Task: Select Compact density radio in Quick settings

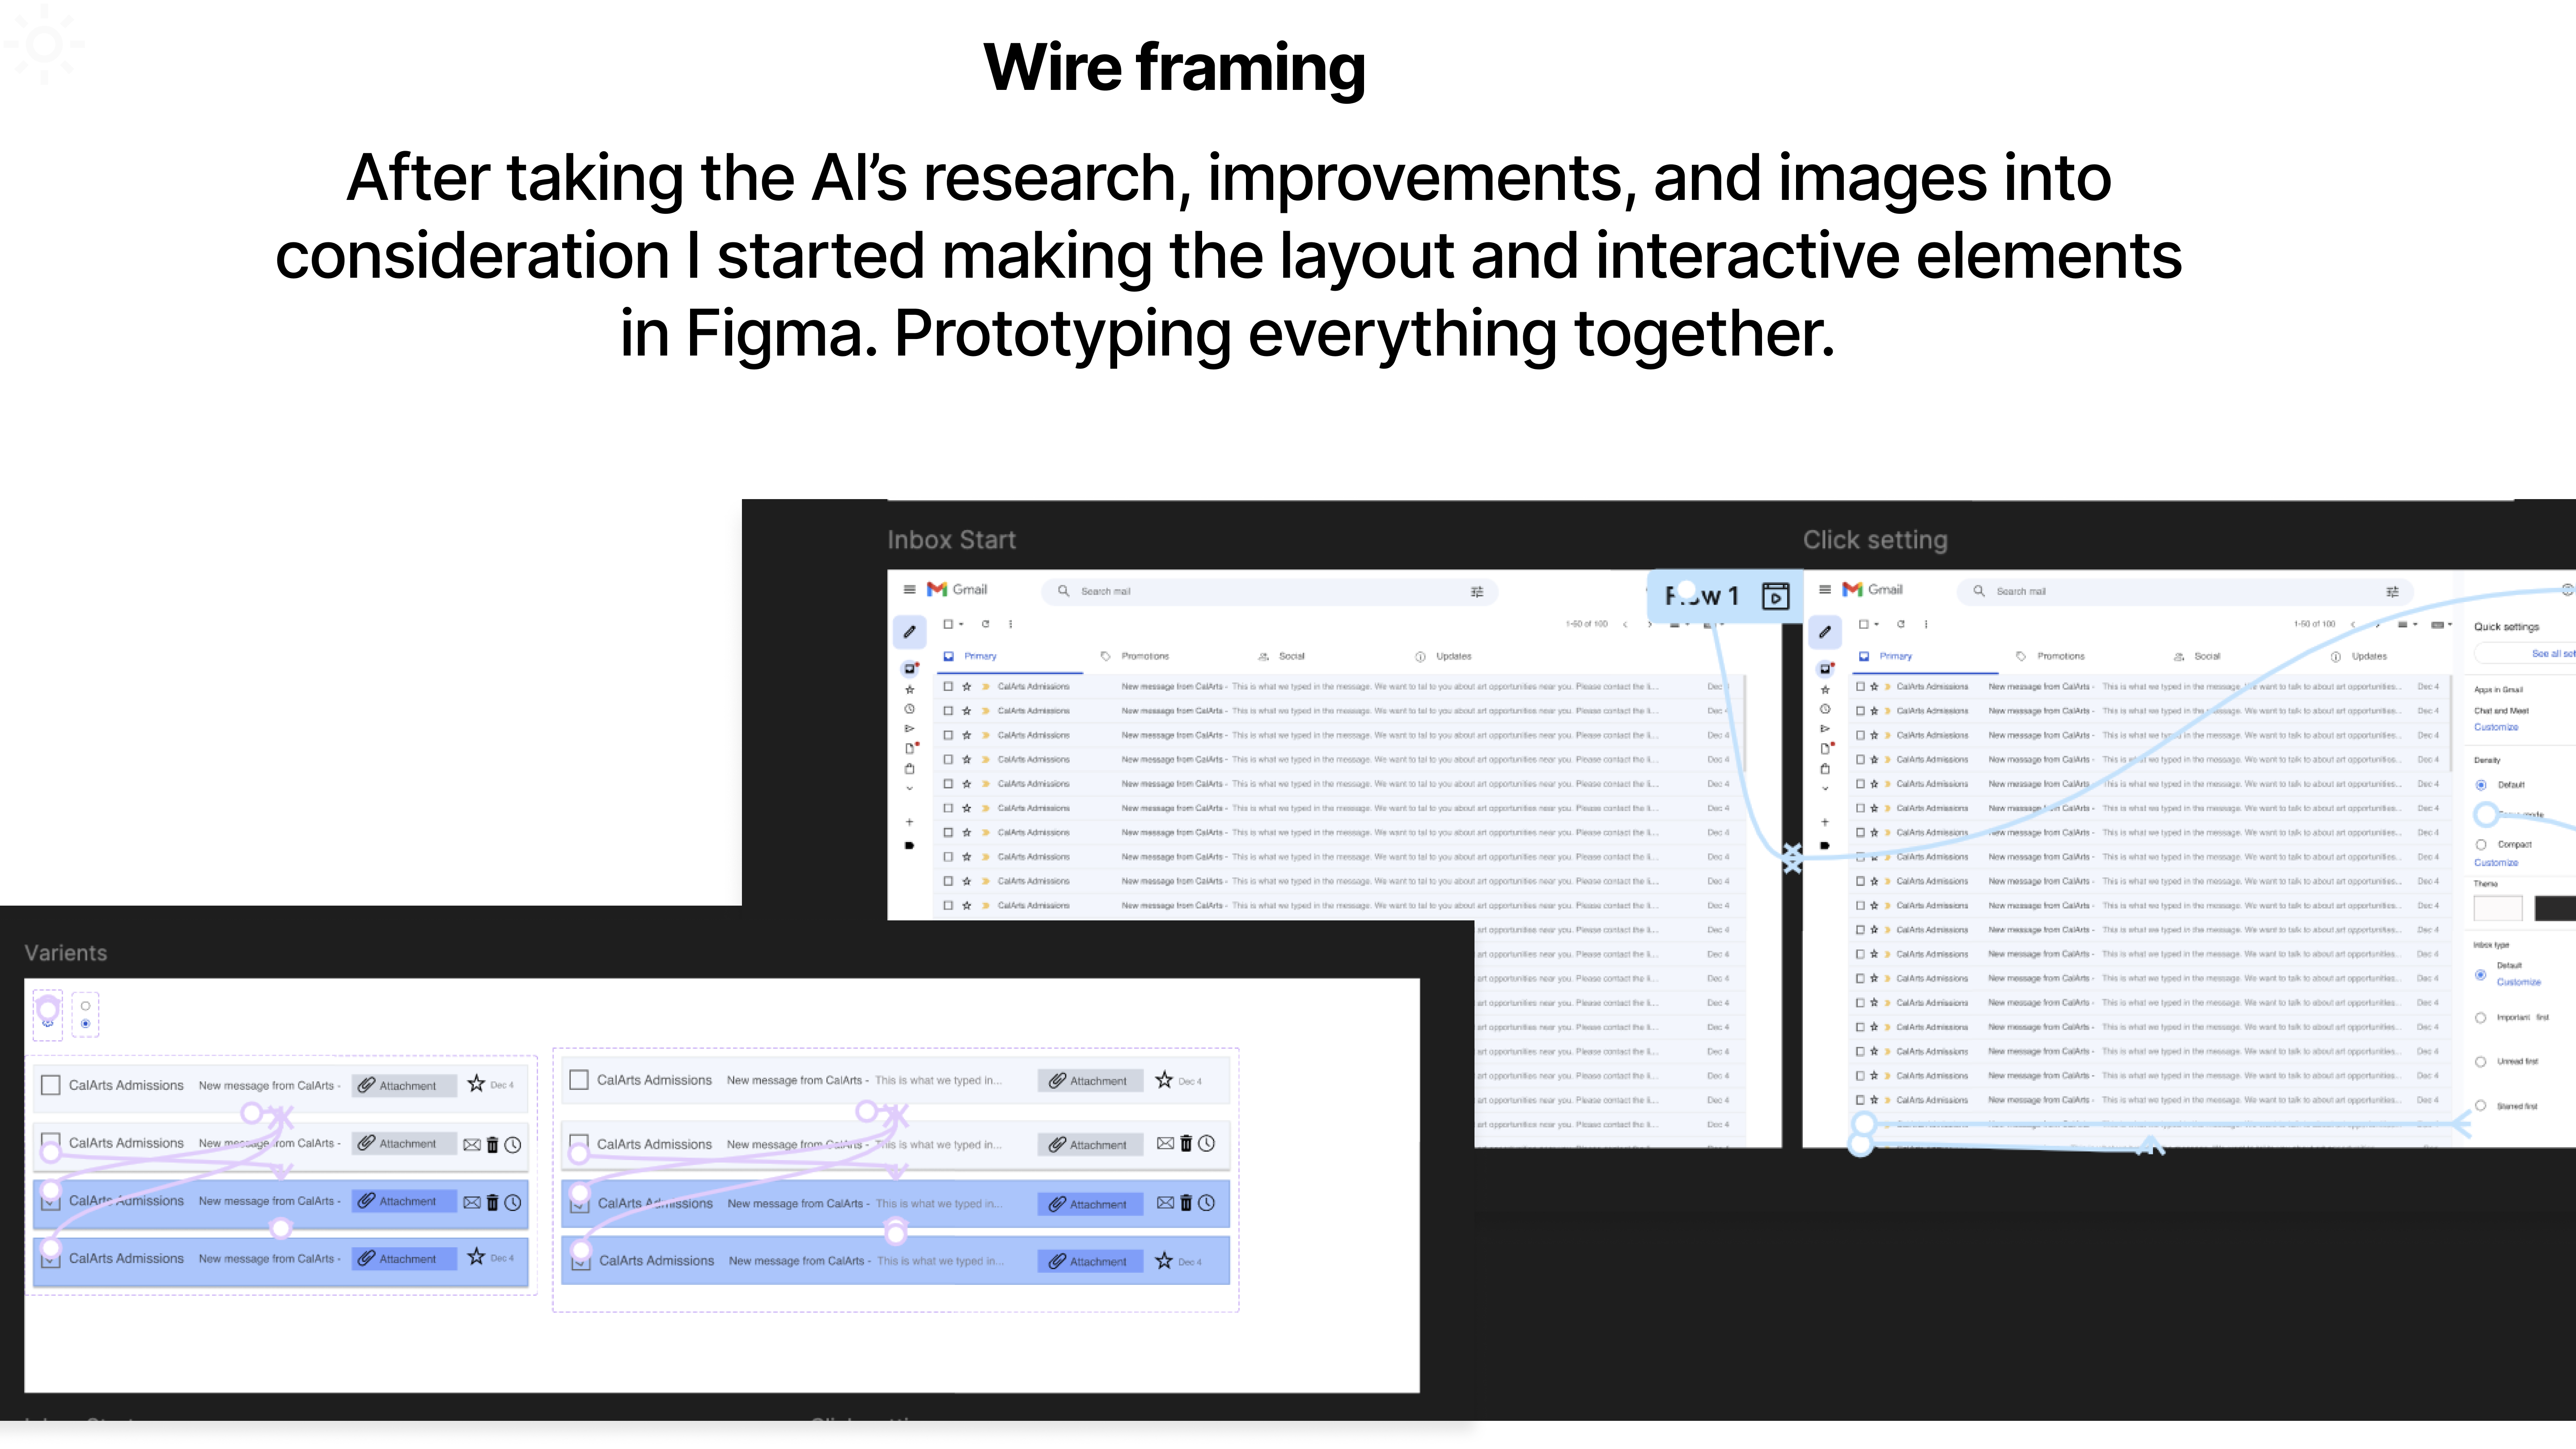Action: point(2481,845)
